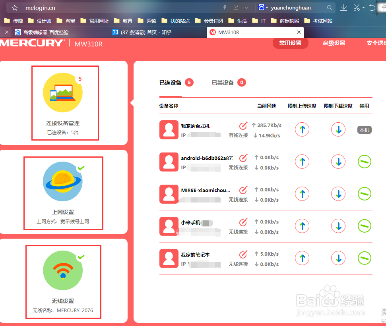Bookmark page with star icon

pyautogui.click(x=15, y=8)
